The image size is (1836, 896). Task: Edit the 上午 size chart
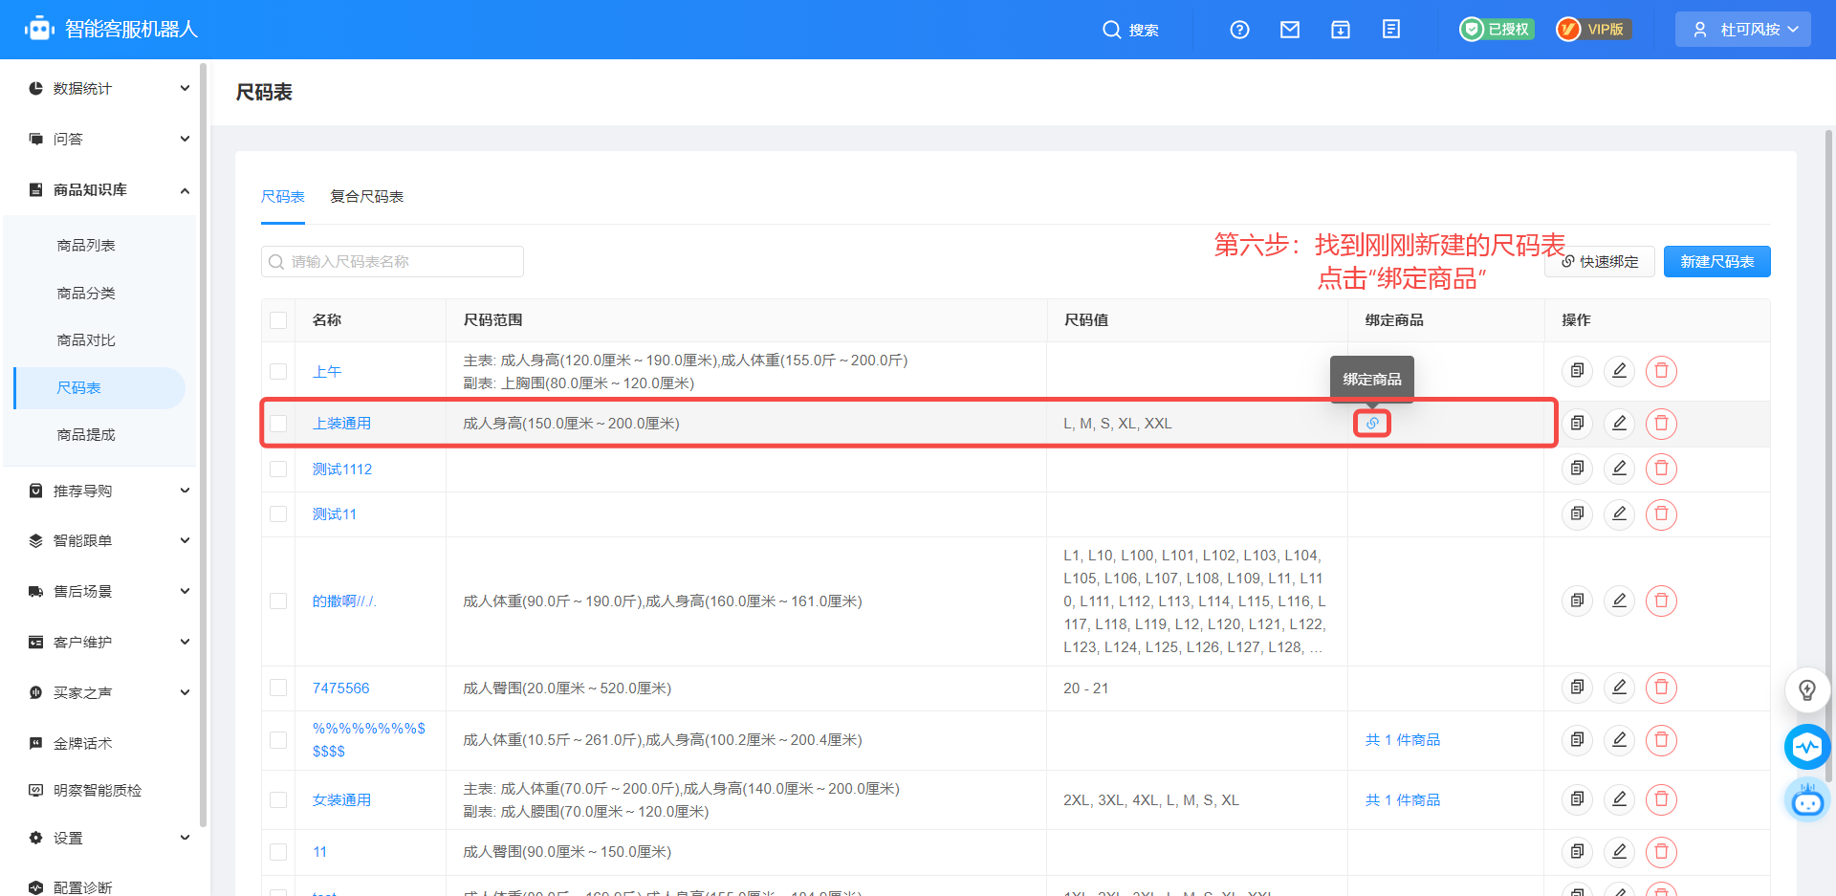[1619, 371]
